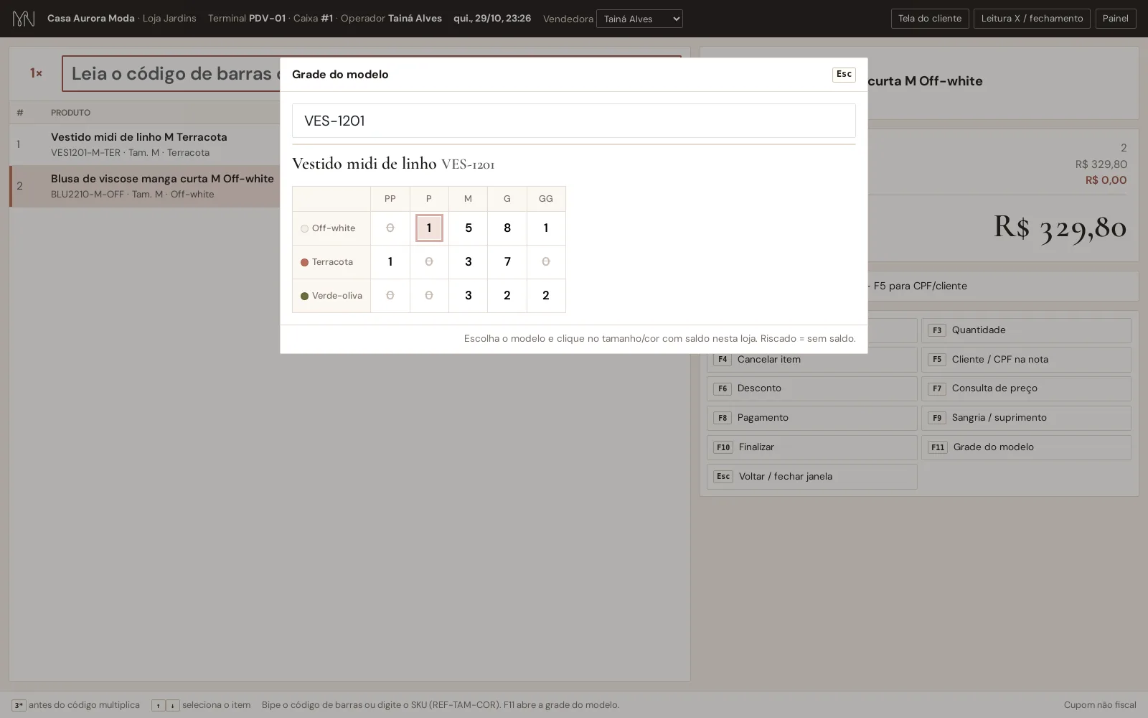This screenshot has width=1148, height=718.
Task: Click the down arrow key hint in status bar
Action: coord(172,706)
